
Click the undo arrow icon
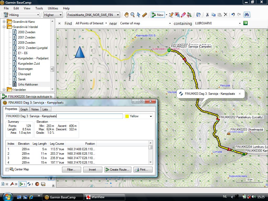[233, 15]
